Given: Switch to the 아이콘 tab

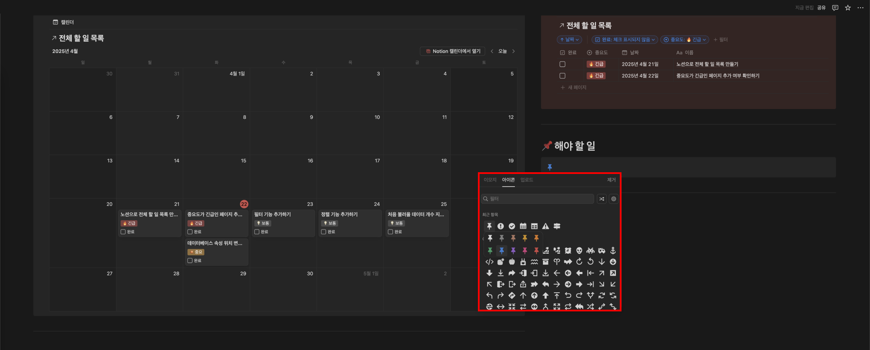Looking at the screenshot, I should pos(508,180).
